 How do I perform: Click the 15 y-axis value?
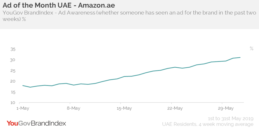13,92
